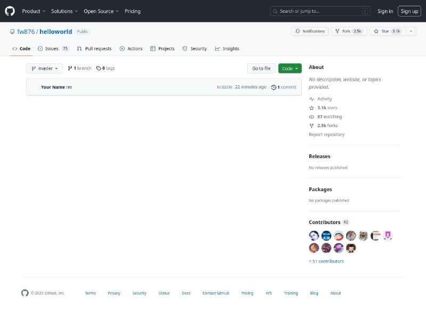The height and width of the screenshot is (312, 426).
Task: Fork the repository with Fork button
Action: coord(349,31)
